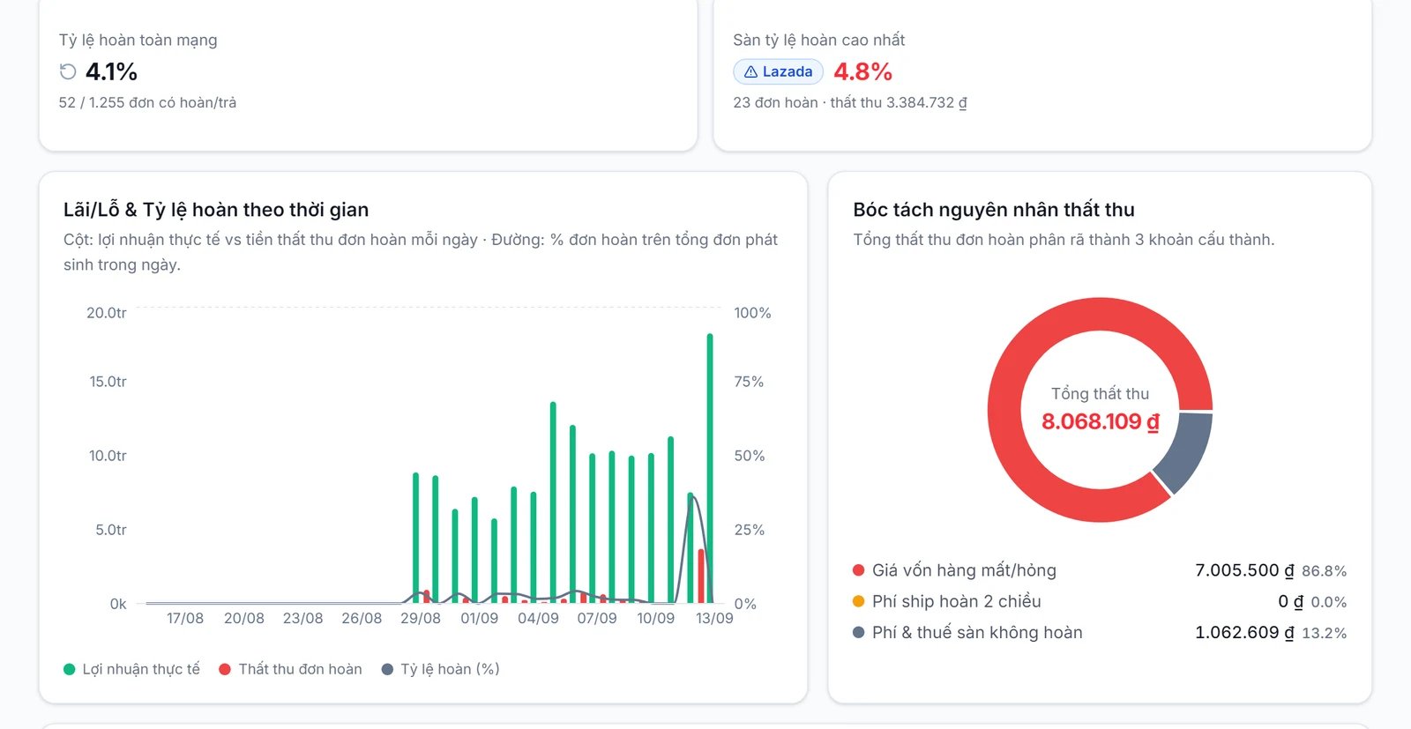Click the gray segment of the donut chart
This screenshot has width=1411, height=729.
point(1186,450)
